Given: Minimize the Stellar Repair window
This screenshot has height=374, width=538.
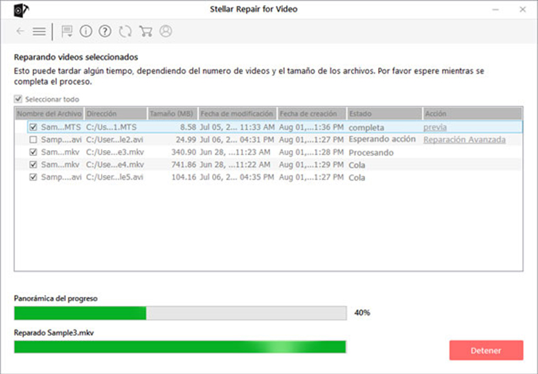Looking at the screenshot, I should (x=495, y=10).
